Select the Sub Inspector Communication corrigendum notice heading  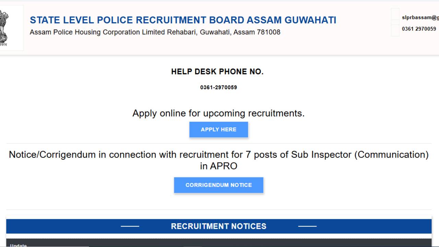(x=218, y=160)
